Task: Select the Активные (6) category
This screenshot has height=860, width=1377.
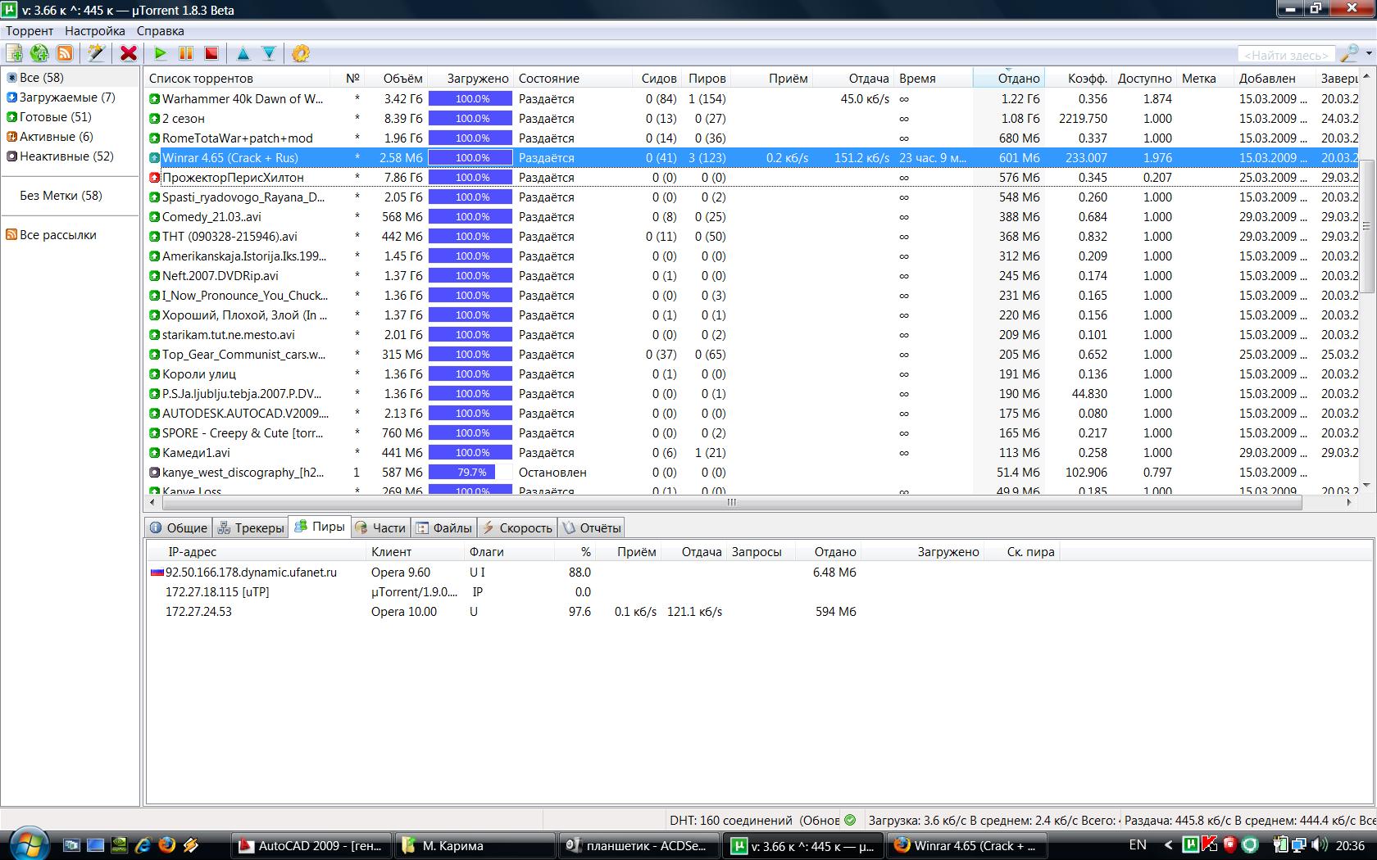Action: click(x=56, y=137)
